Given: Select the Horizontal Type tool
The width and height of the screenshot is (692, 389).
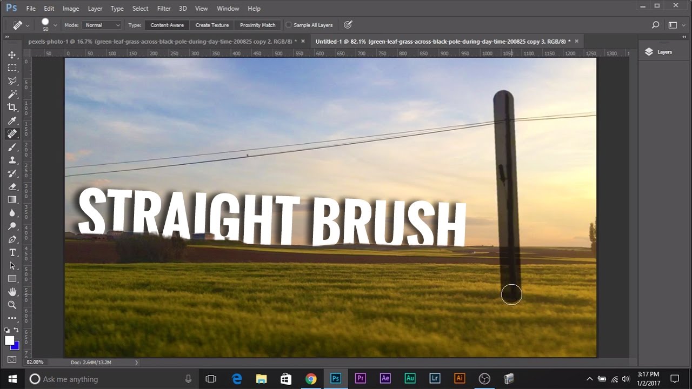Looking at the screenshot, I should click(12, 252).
